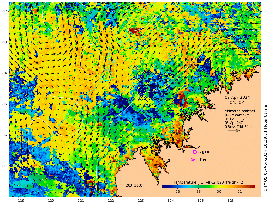
Task: Click the longitude label '119'
Action: 21,201
